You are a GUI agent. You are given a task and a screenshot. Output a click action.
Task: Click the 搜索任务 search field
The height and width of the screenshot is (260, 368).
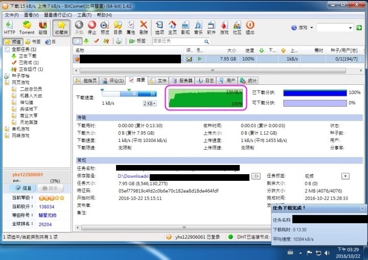pos(177,41)
